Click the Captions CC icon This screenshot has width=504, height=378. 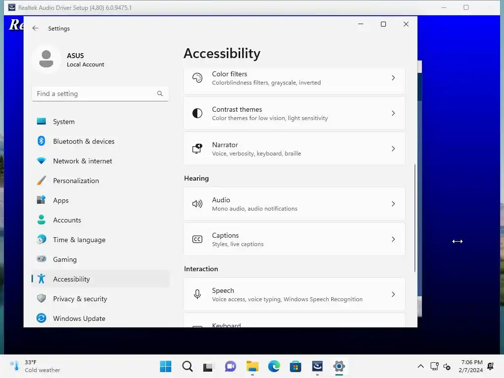click(x=197, y=239)
